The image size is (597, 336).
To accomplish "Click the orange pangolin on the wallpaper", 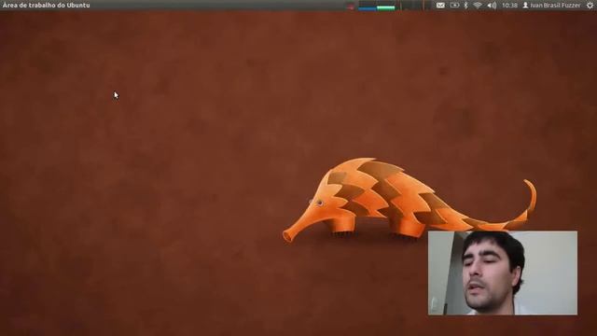I will [410, 201].
